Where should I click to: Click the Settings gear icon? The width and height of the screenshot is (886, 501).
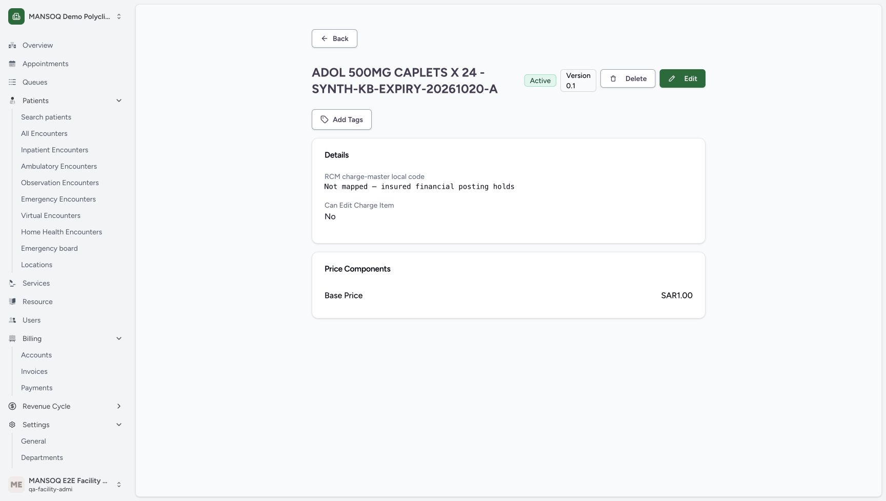12,425
